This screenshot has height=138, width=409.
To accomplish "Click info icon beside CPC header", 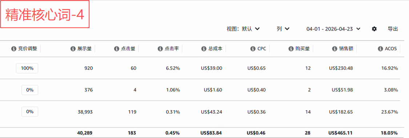I will pyautogui.click(x=253, y=49).
